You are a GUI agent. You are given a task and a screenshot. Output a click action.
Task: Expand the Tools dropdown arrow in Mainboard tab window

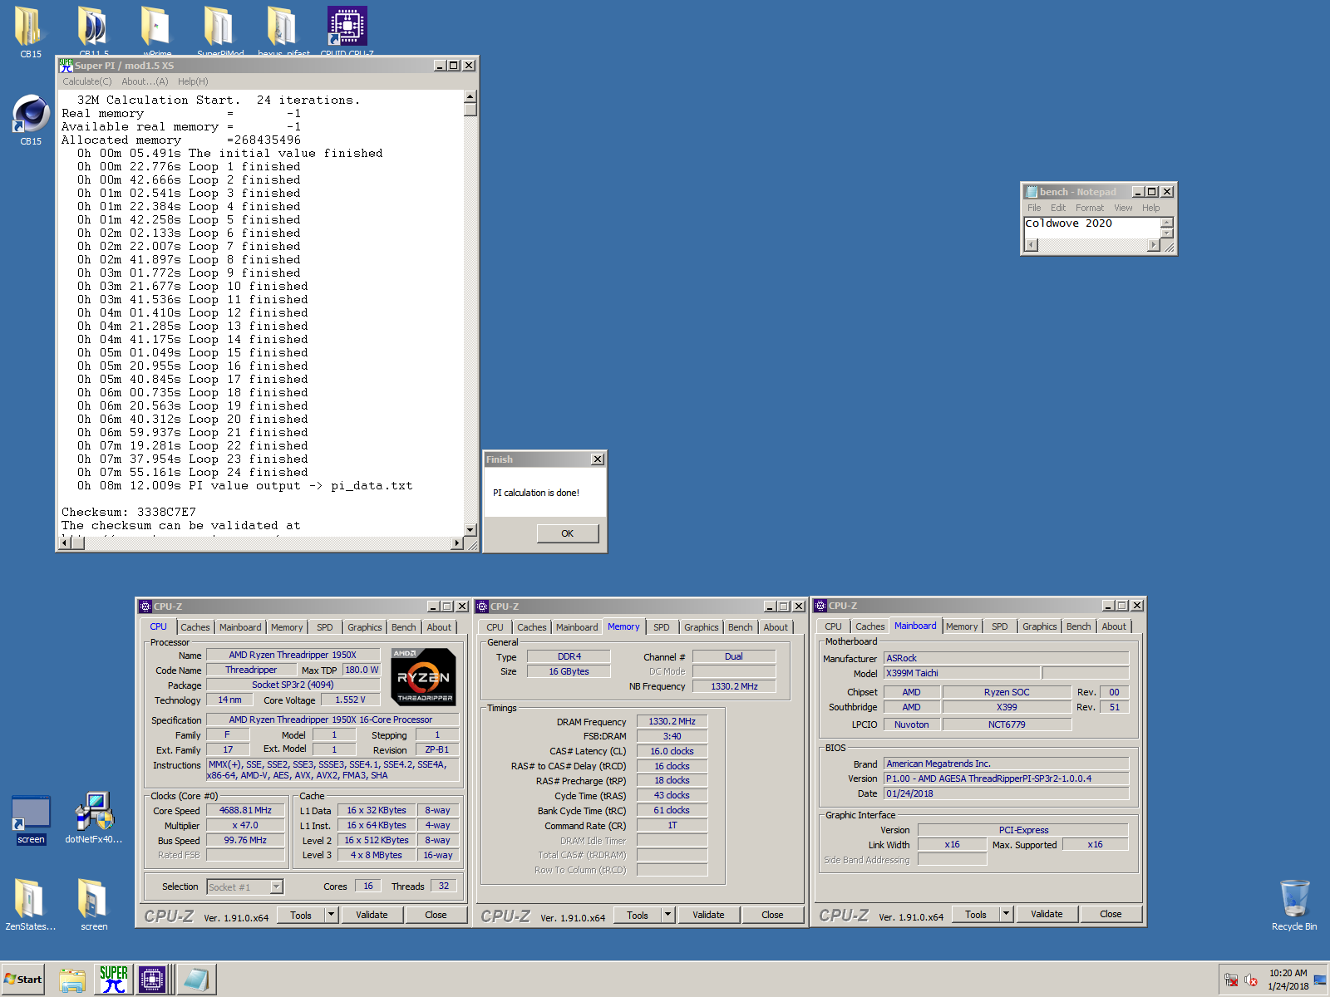(1006, 914)
